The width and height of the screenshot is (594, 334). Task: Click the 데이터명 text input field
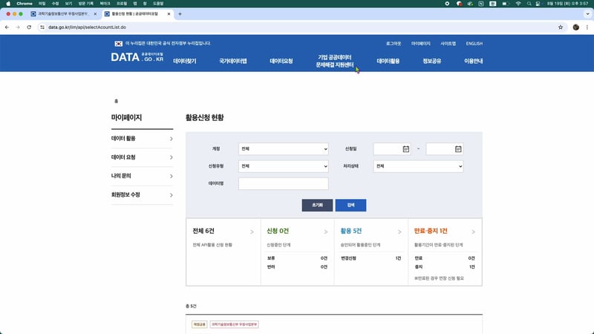(x=283, y=183)
